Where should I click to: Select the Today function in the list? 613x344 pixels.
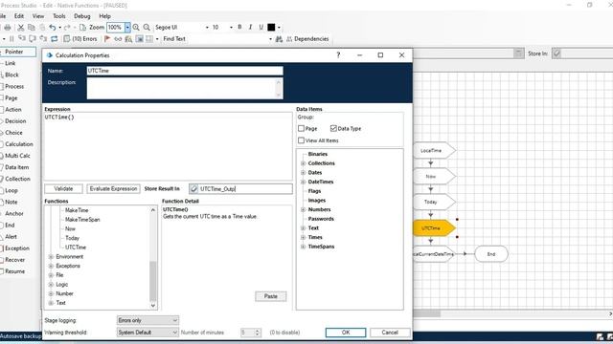pyautogui.click(x=73, y=238)
